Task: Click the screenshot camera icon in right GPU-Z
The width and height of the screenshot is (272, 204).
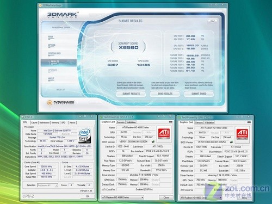Action: point(249,122)
